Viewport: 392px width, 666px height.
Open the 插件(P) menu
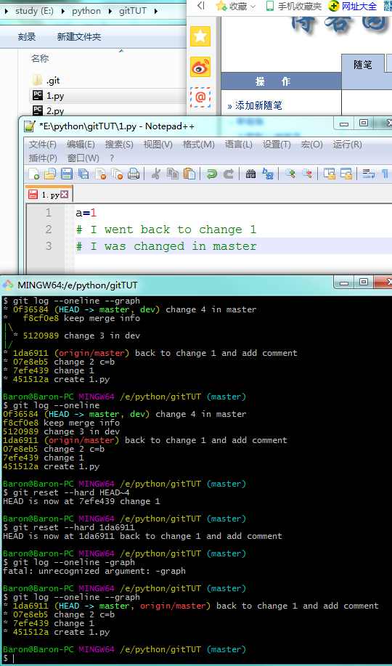pyautogui.click(x=43, y=158)
